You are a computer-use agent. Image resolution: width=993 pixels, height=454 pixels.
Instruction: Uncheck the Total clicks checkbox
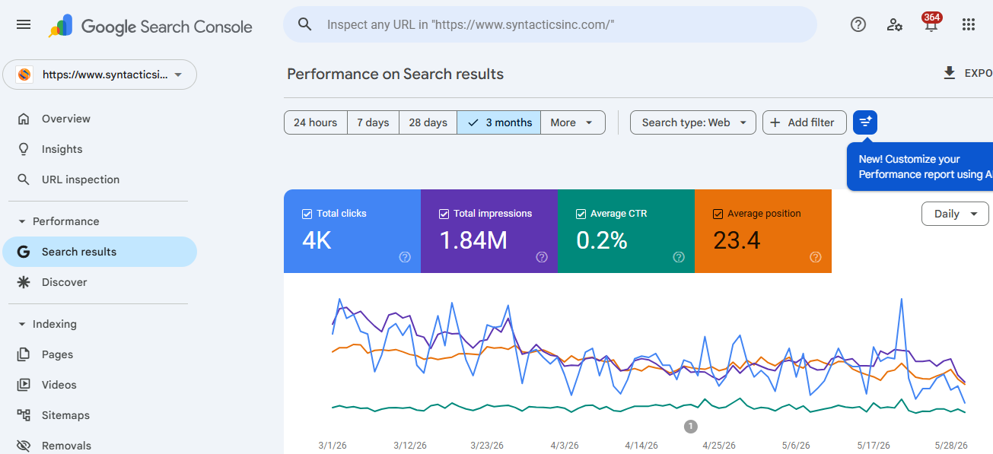307,214
